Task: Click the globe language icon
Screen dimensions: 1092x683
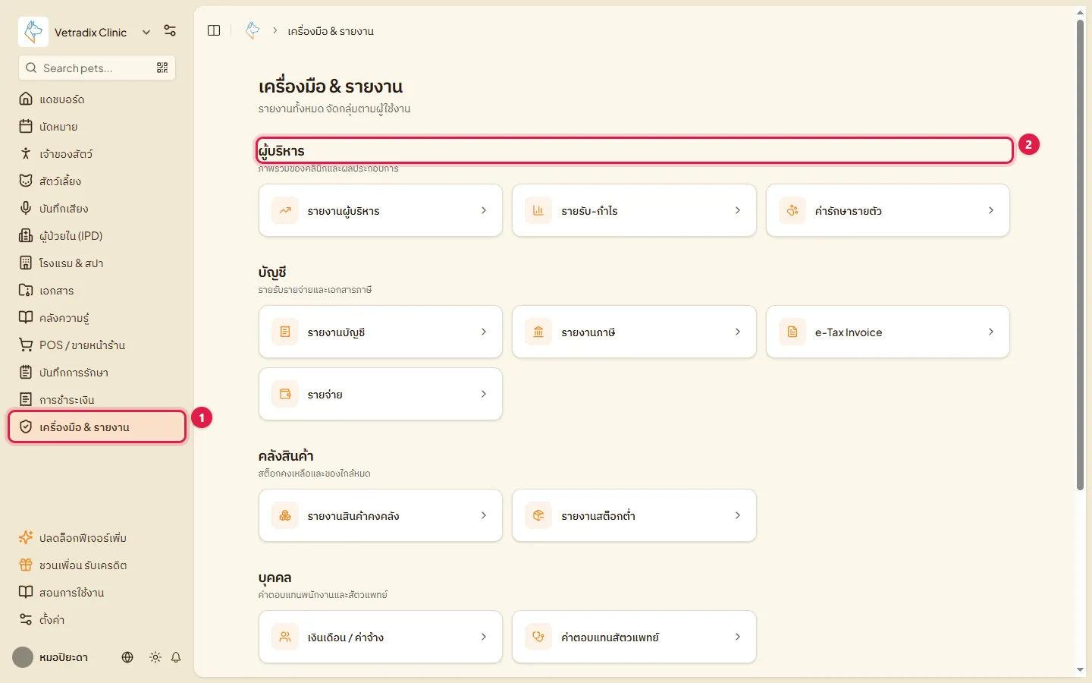Action: [127, 657]
